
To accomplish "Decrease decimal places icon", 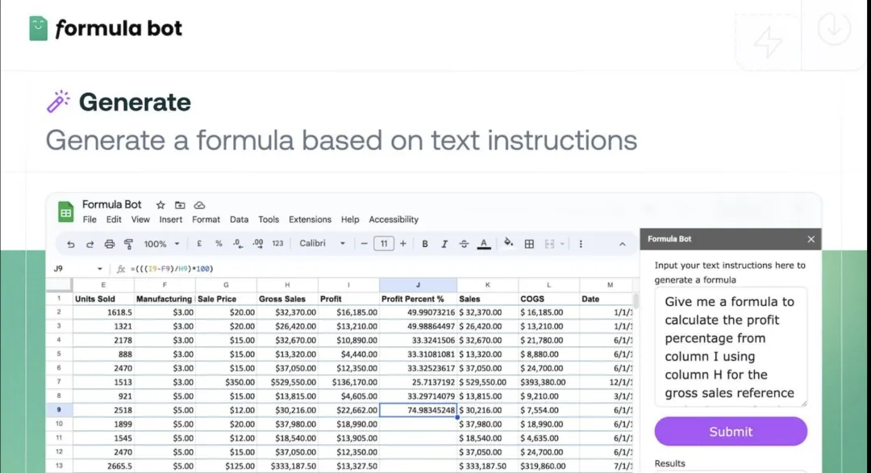I will 238,244.
